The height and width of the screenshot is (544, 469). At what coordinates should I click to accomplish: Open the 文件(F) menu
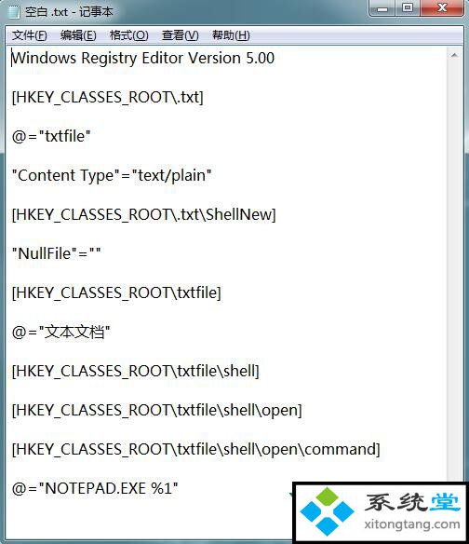[x=29, y=35]
